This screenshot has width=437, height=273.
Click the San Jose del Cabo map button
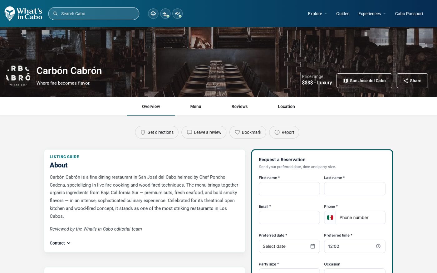coord(364,80)
